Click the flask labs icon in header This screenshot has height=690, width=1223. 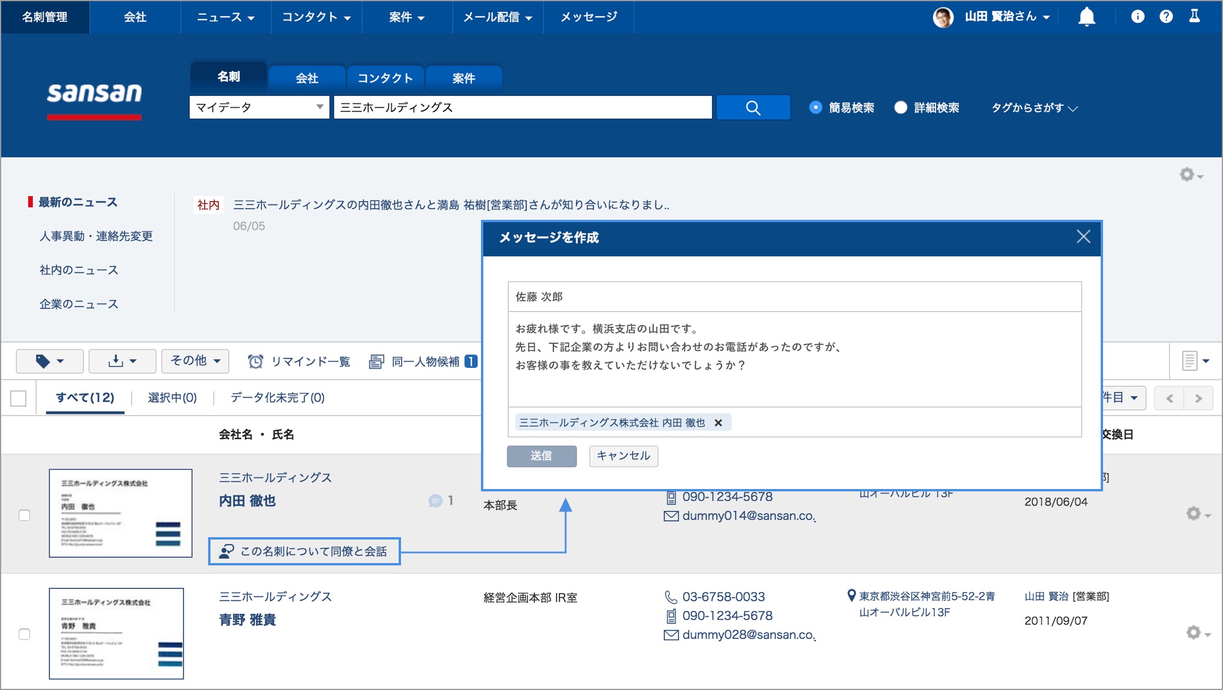click(1194, 16)
